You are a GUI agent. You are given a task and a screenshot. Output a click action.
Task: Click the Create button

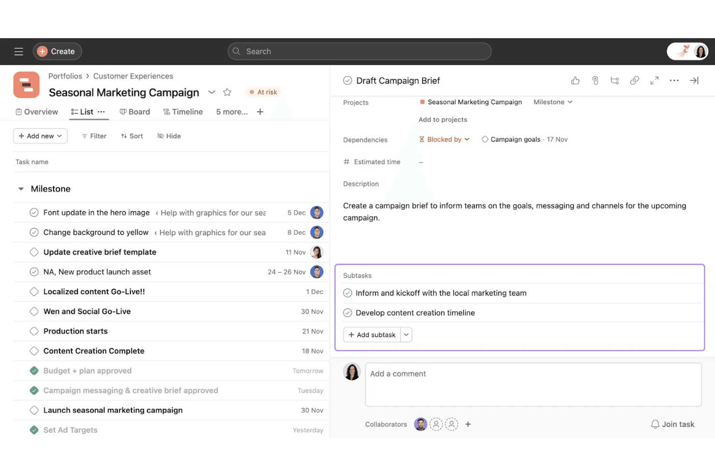pyautogui.click(x=57, y=52)
